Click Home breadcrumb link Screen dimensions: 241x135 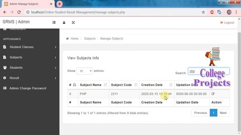[x=75, y=39]
